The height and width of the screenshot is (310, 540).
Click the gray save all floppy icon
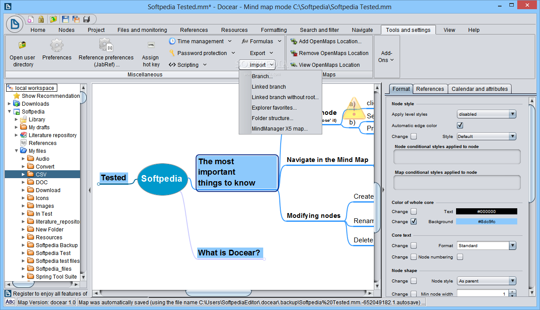pos(87,19)
